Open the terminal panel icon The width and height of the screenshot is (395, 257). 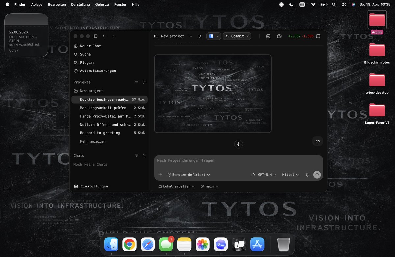click(268, 36)
